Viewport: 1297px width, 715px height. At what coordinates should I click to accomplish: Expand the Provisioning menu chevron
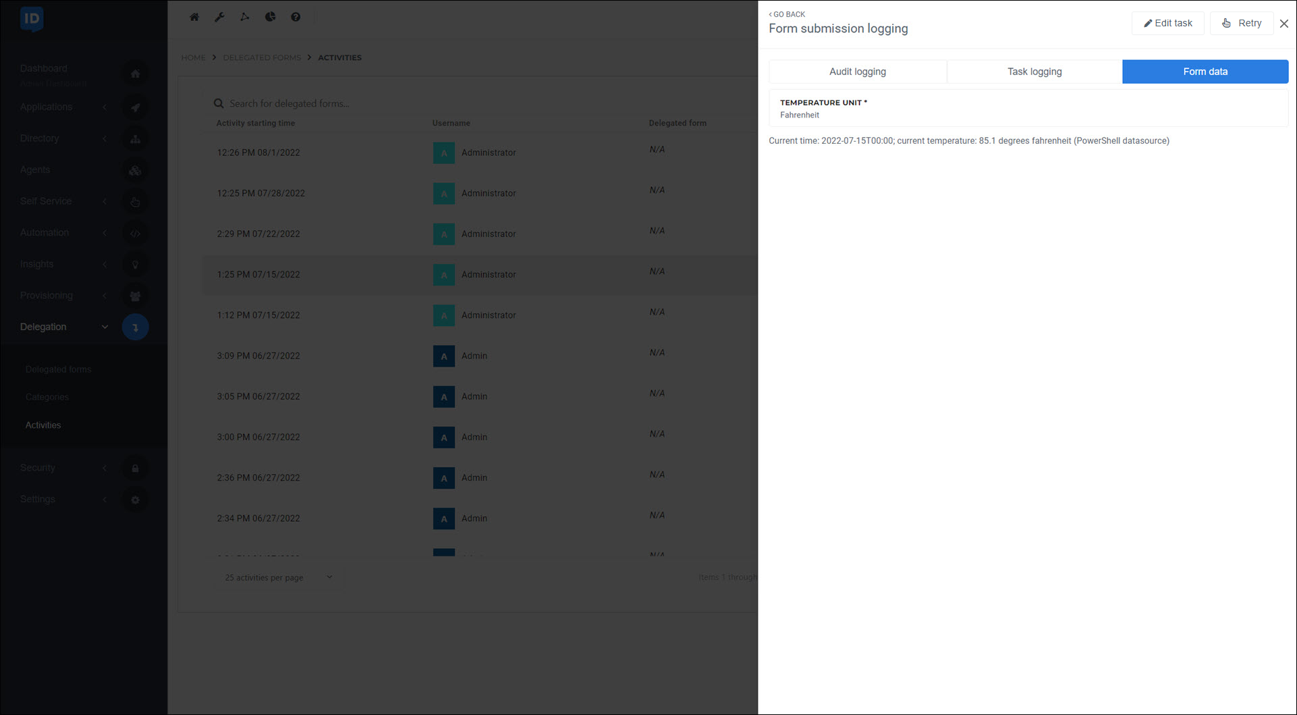point(105,296)
